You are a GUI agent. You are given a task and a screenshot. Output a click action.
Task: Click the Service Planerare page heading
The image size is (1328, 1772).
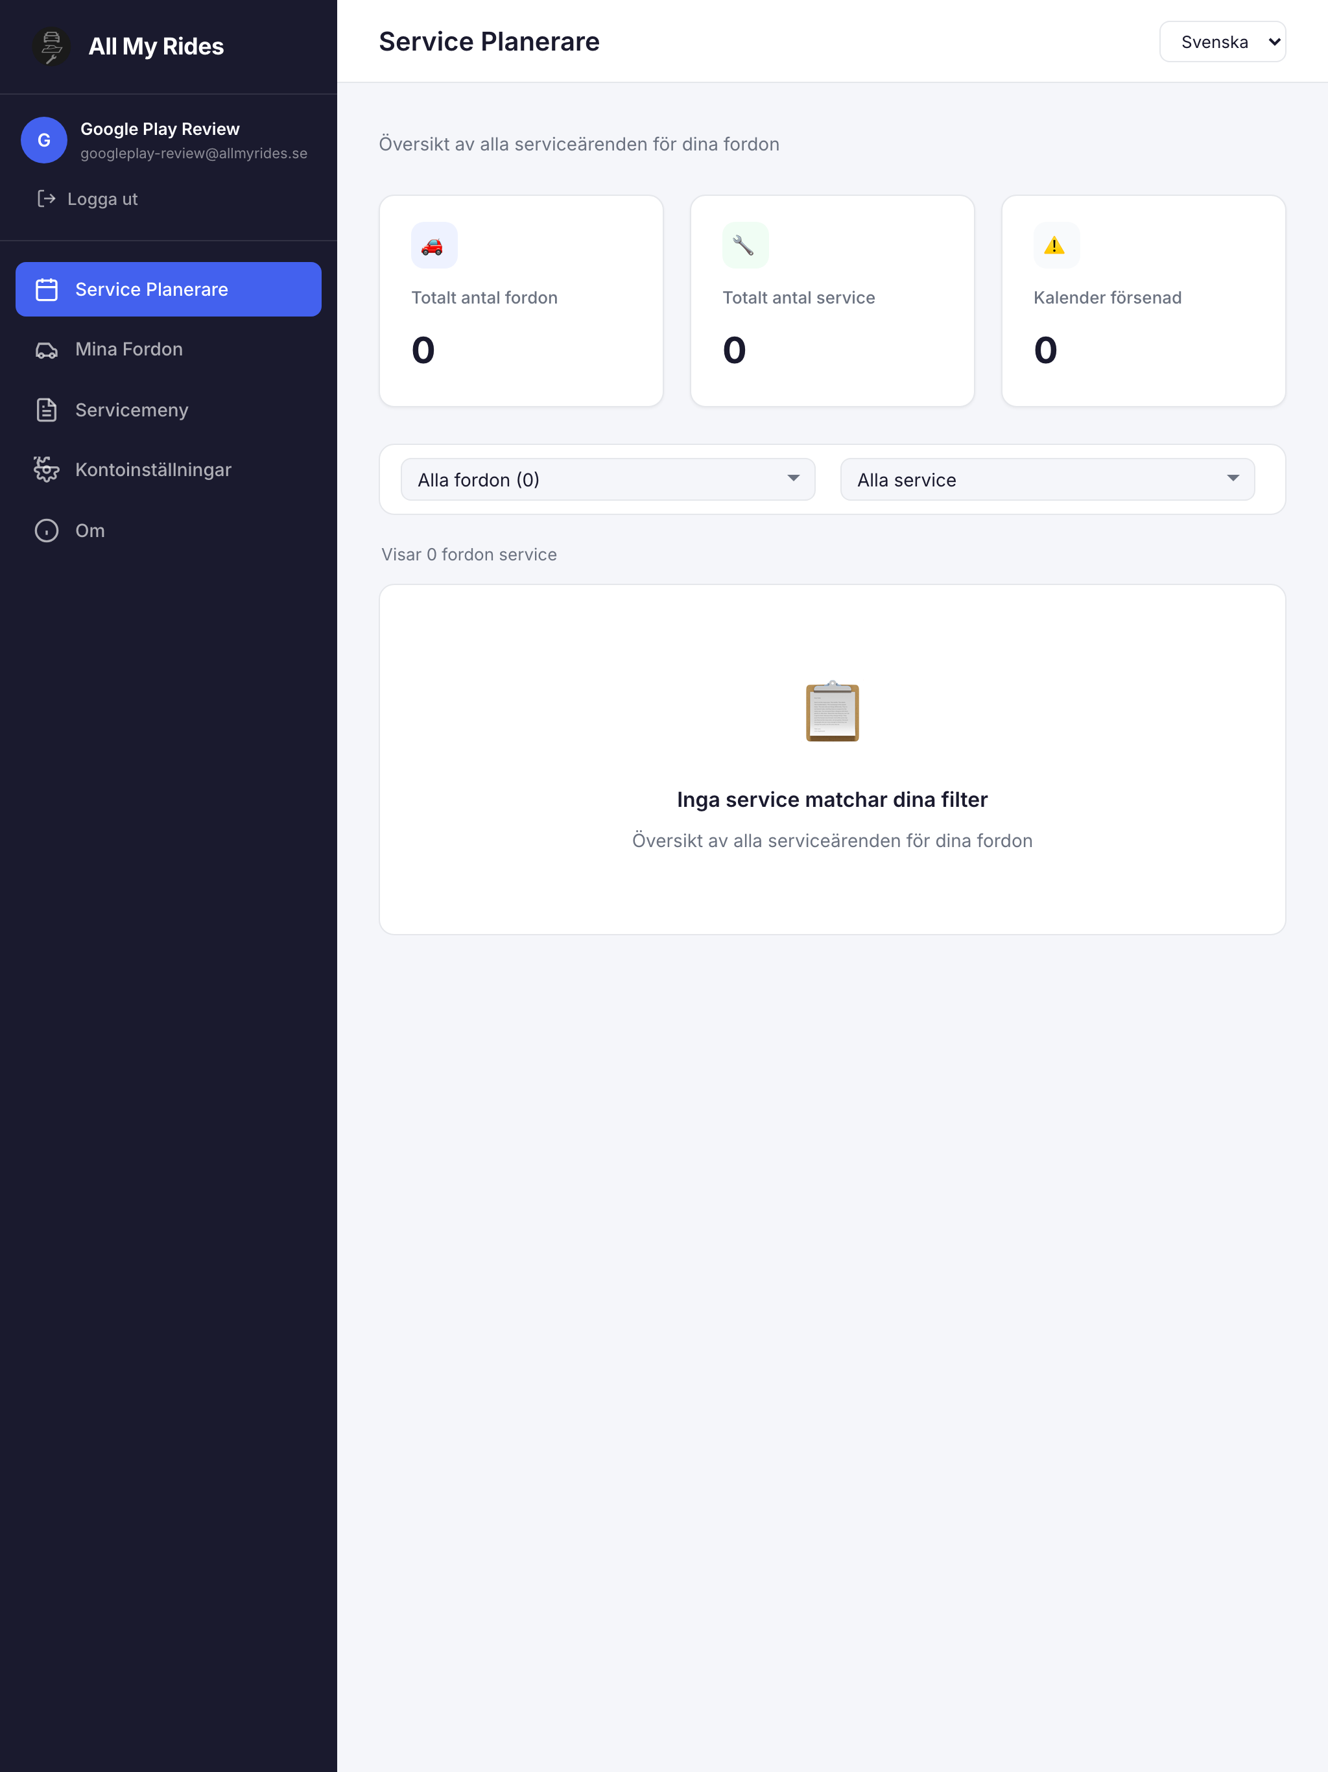tap(490, 42)
